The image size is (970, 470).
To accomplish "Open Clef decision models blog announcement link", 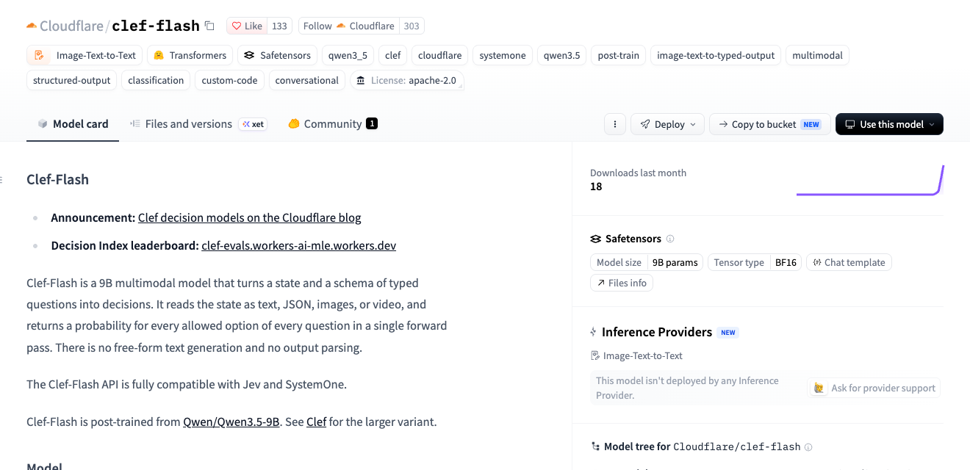I will [x=250, y=217].
